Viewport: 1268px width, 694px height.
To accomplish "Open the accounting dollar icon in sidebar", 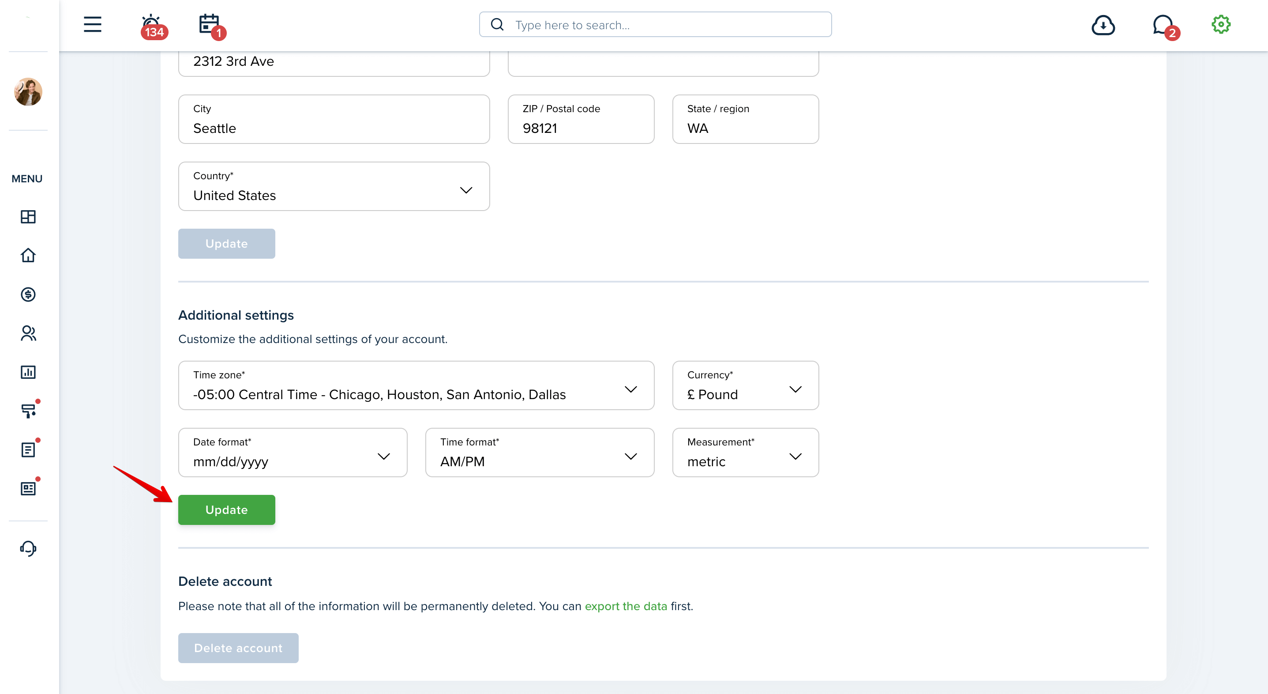I will 28,294.
